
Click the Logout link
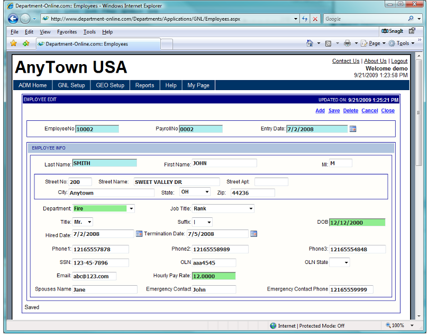pyautogui.click(x=399, y=61)
